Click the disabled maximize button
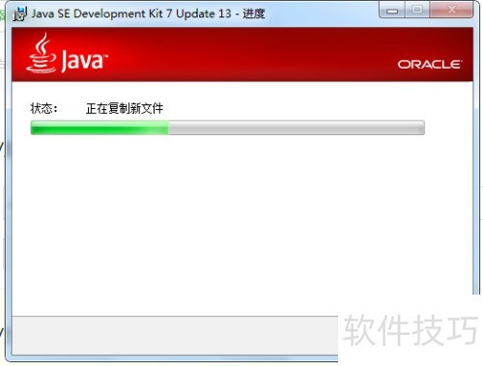This screenshot has width=483, height=366. [417, 11]
